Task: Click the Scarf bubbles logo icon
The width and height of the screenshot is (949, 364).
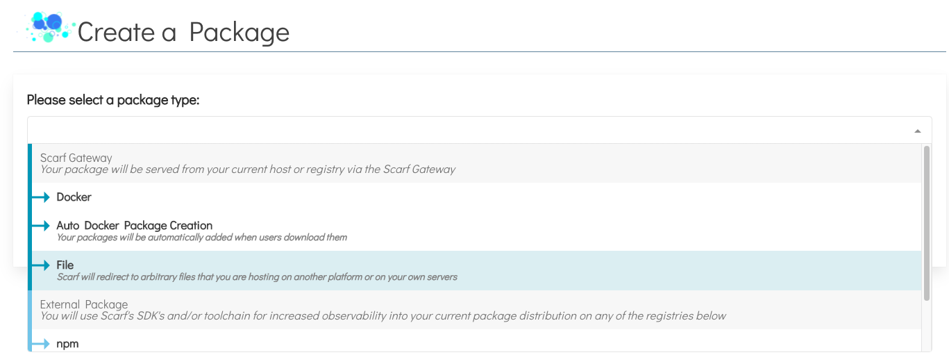Action: (47, 27)
